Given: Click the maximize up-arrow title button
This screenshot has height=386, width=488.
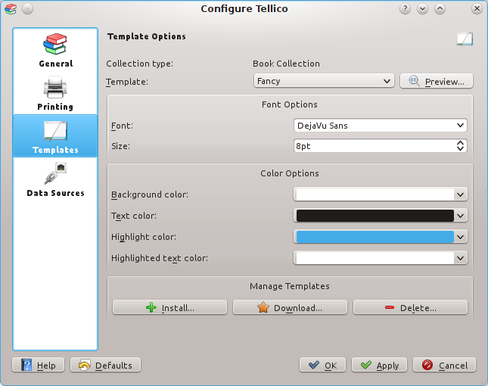Looking at the screenshot, I should (440, 9).
